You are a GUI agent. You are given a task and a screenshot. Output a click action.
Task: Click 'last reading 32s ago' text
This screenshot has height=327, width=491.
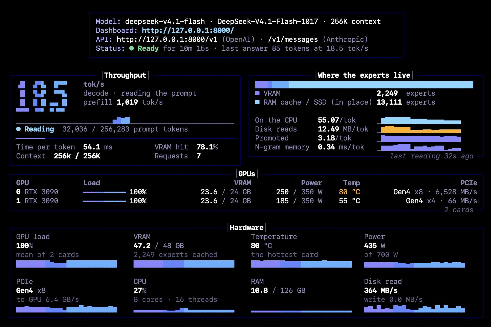coord(431,156)
